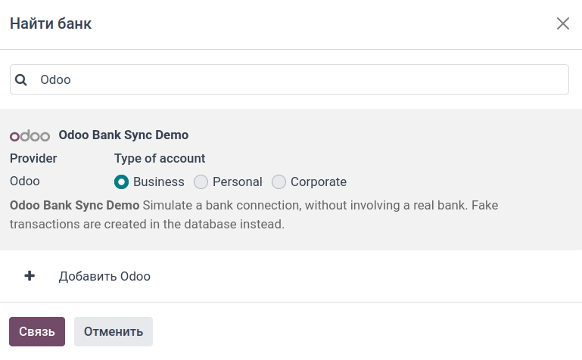582x360 pixels.
Task: Choose the Personal account type radio
Action: tap(201, 182)
